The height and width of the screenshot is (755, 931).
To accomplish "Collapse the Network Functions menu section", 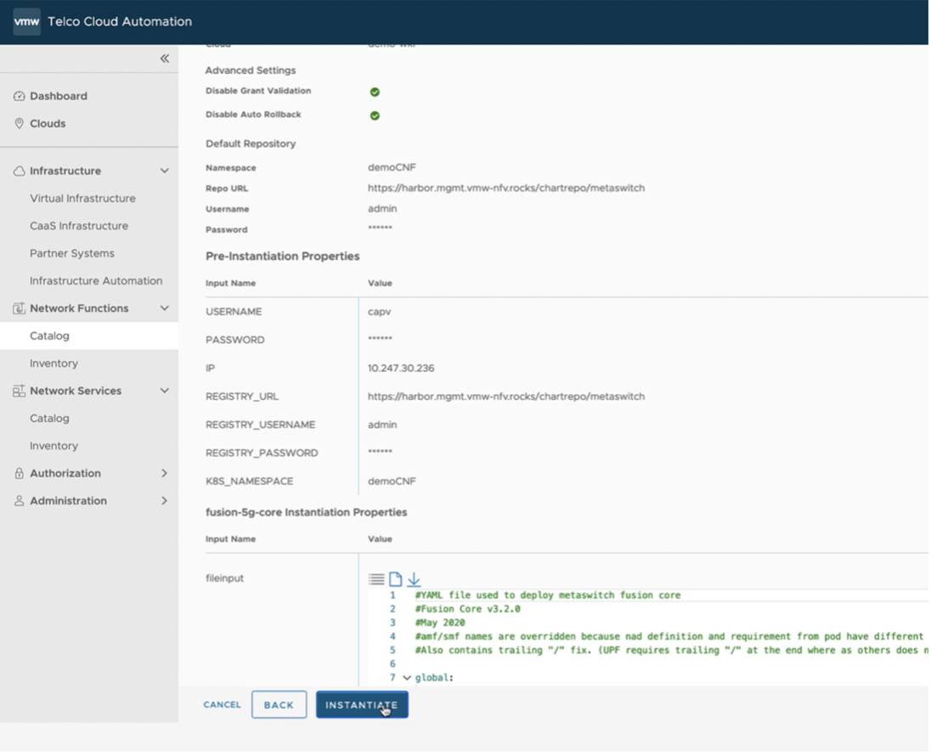I will pyautogui.click(x=165, y=308).
